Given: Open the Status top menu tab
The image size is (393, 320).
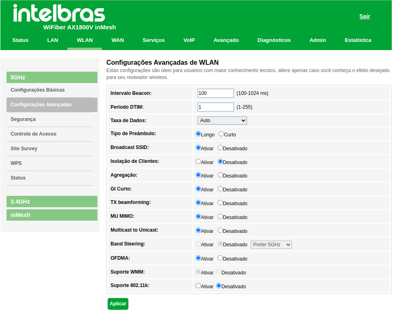Looking at the screenshot, I should point(20,40).
